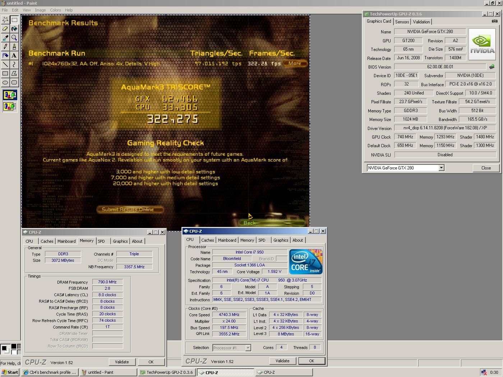Click the NVIDIA logo in GPU-Z

482,45
